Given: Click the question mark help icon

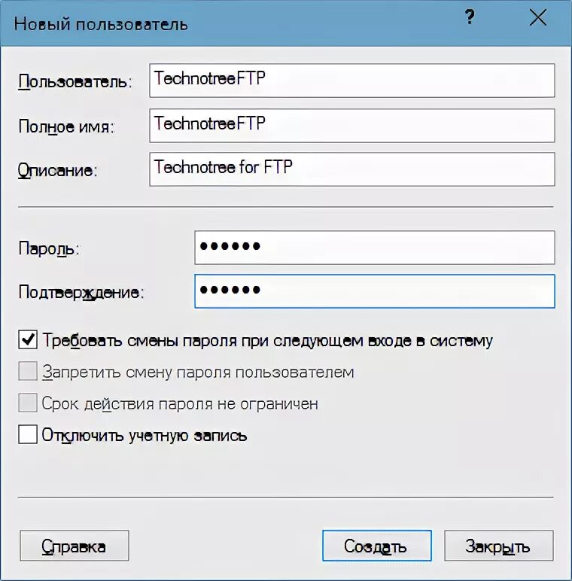Looking at the screenshot, I should pos(470,17).
